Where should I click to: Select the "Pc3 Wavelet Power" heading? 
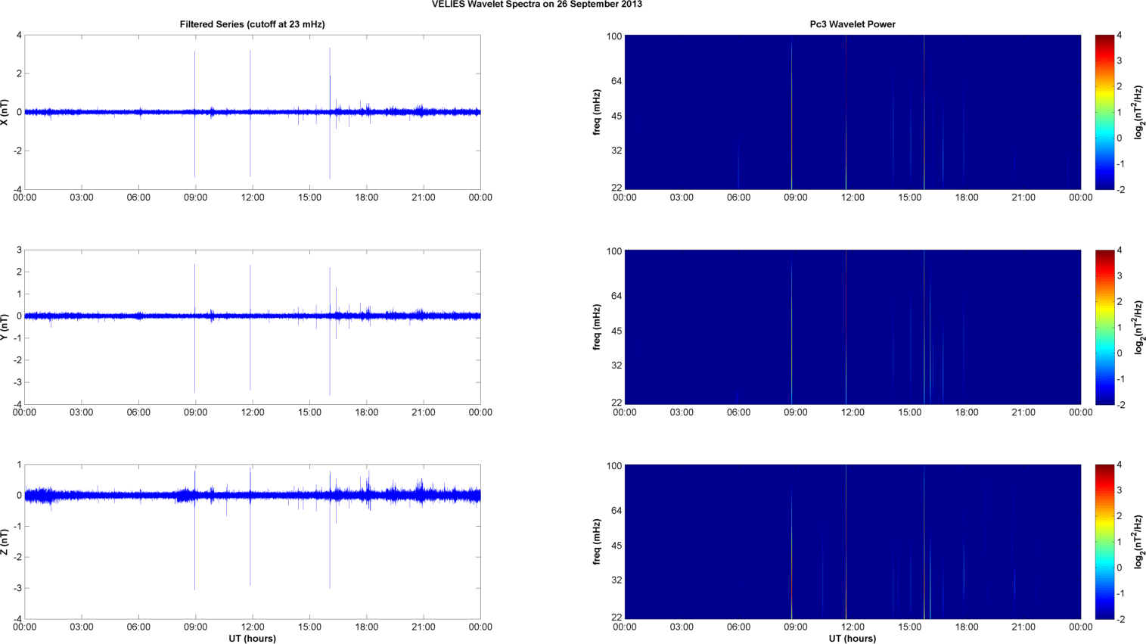click(853, 24)
